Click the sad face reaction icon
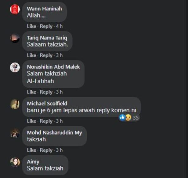 pos(128,117)
